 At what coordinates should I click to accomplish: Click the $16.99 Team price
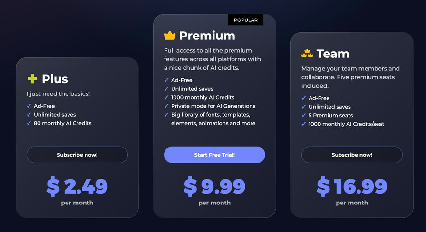pos(352,186)
